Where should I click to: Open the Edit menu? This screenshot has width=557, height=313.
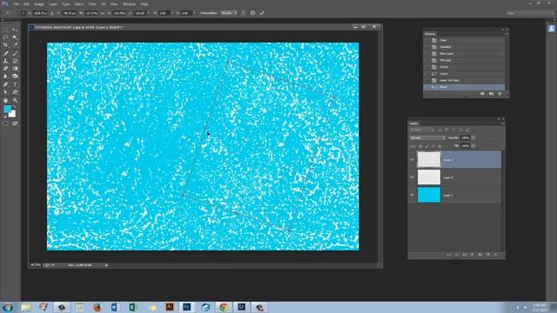coord(27,3)
